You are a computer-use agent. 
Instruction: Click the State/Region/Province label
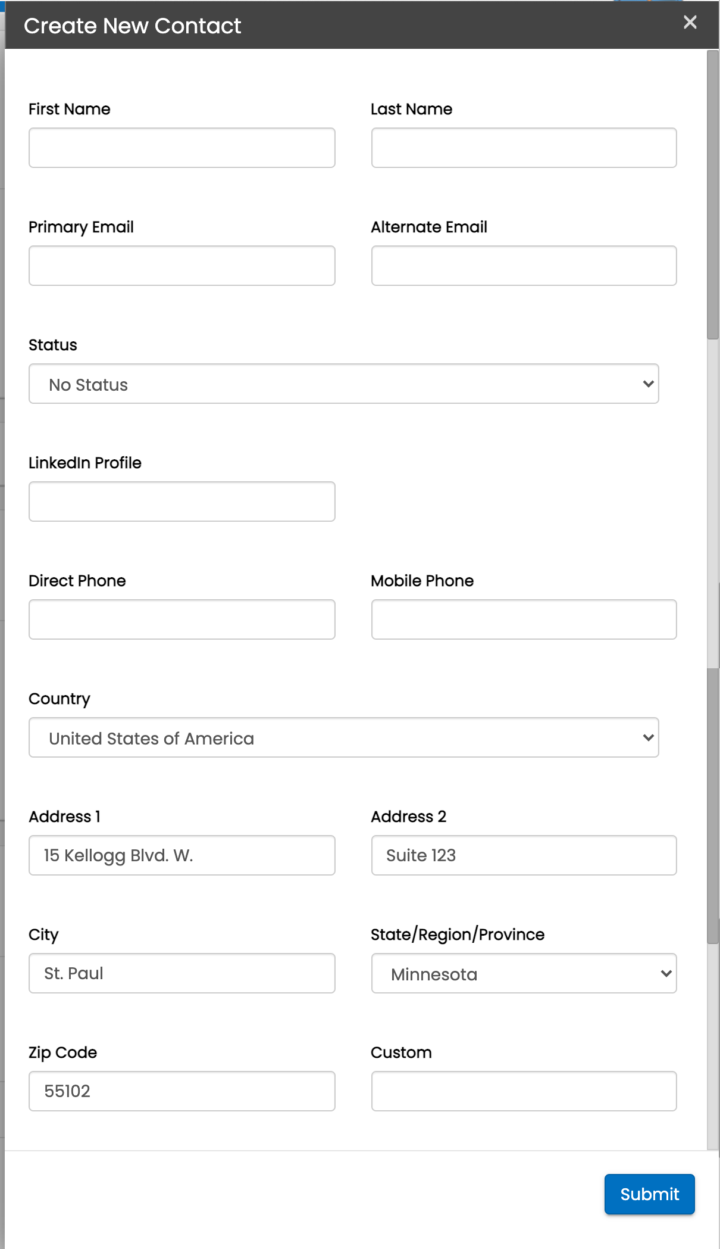click(458, 935)
